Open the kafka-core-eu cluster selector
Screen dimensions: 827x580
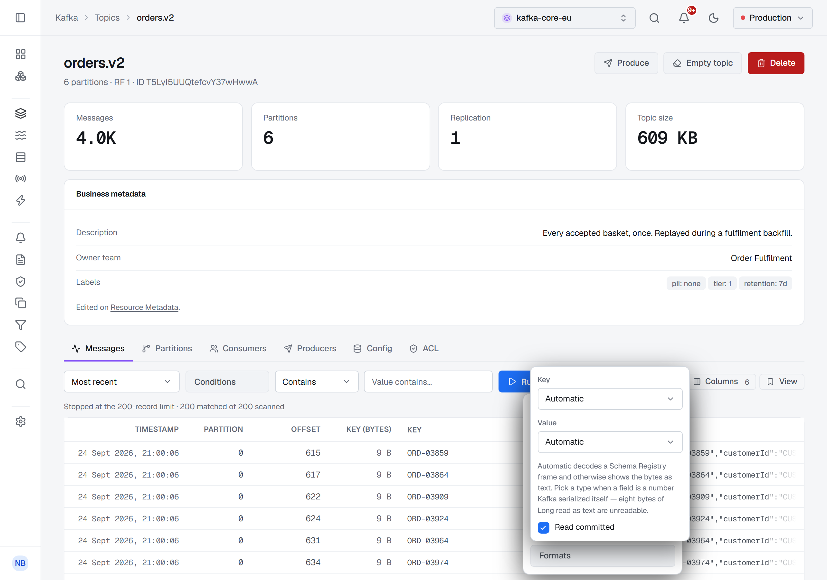[565, 18]
